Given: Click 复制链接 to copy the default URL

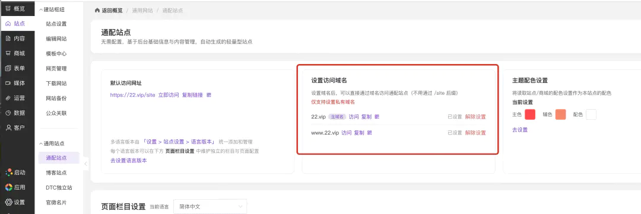Looking at the screenshot, I should coord(192,95).
